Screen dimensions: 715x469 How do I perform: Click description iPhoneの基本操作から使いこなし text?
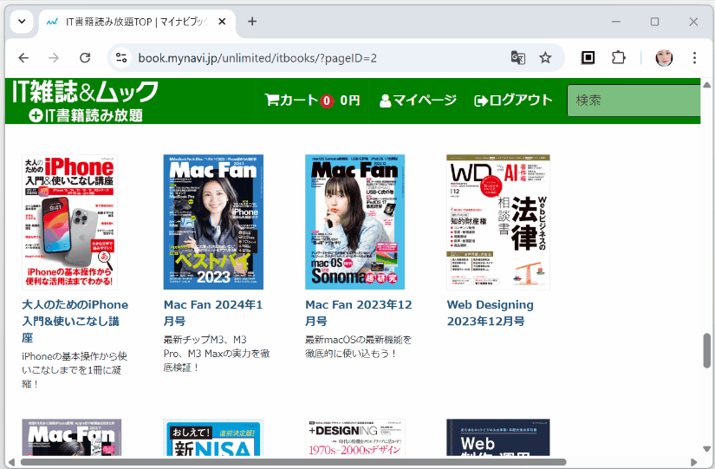click(x=75, y=370)
